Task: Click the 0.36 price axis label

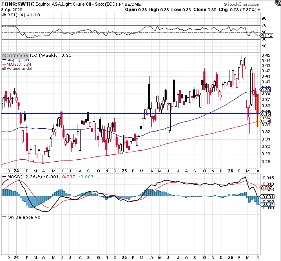Action: [265, 106]
